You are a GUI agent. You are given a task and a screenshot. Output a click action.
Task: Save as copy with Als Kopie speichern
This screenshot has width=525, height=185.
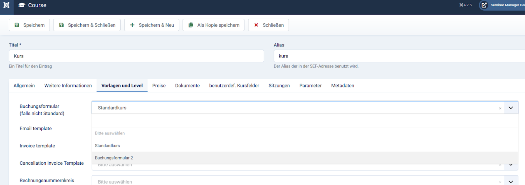[214, 25]
